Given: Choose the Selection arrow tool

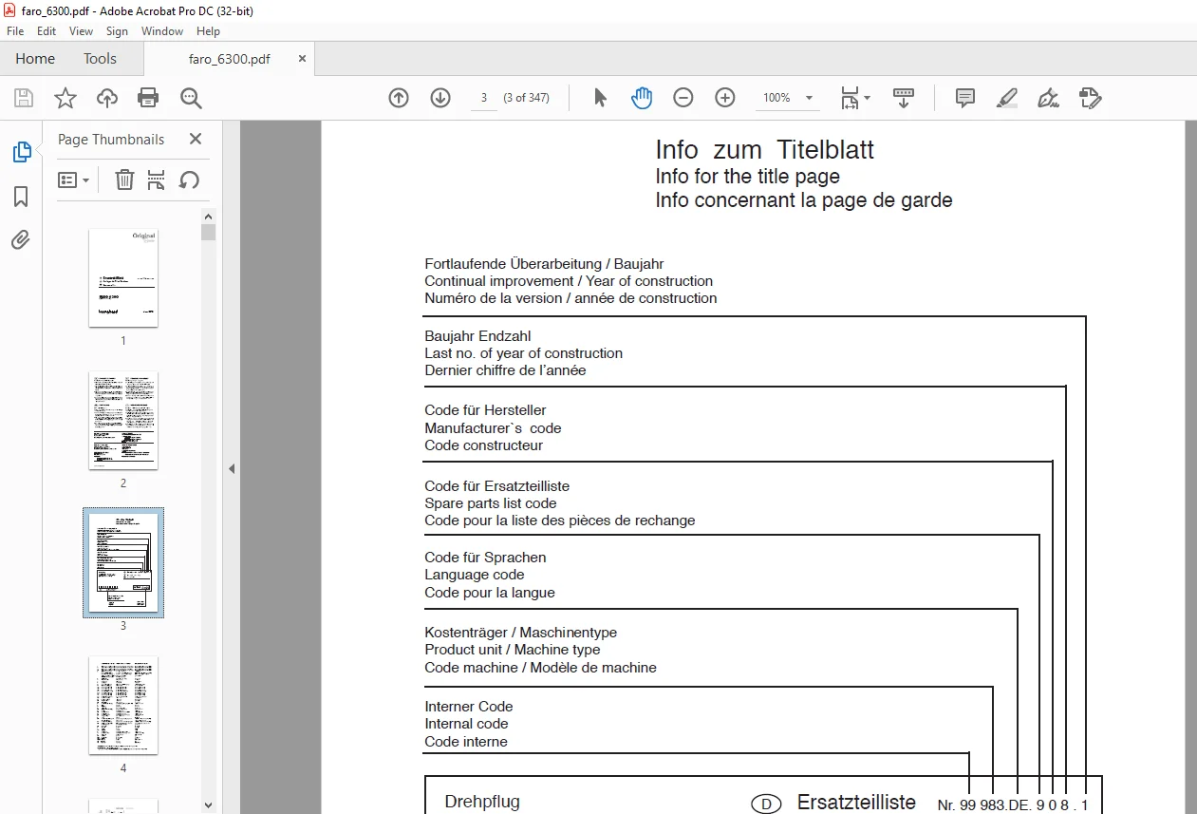Looking at the screenshot, I should (x=600, y=98).
